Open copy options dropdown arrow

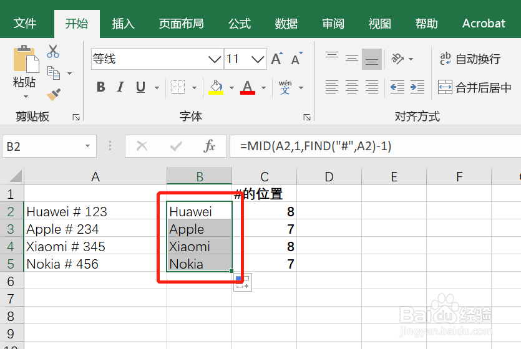pyautogui.click(x=69, y=74)
